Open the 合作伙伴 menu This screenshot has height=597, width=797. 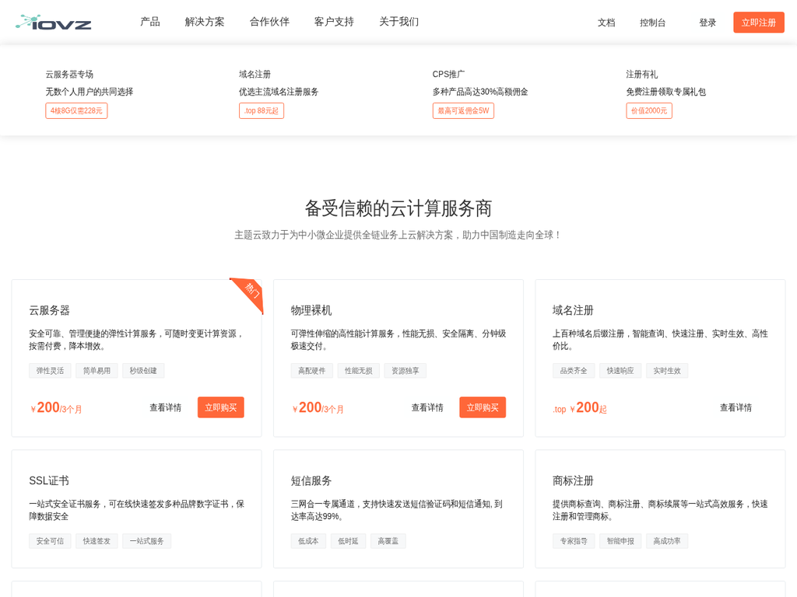[x=269, y=22]
